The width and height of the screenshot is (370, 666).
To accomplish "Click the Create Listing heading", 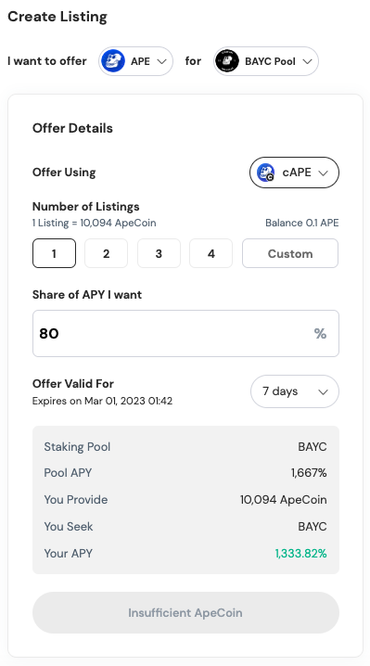I will click(x=57, y=17).
